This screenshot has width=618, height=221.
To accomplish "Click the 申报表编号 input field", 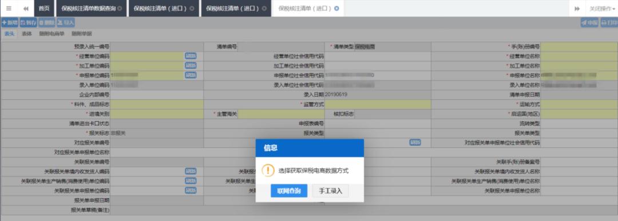I will pyautogui.click(x=378, y=123).
